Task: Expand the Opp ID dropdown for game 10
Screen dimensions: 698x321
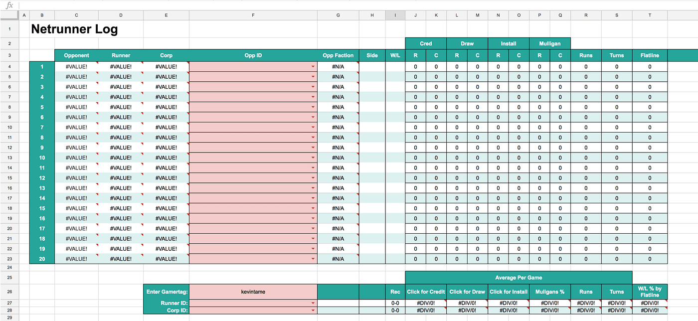Action: coord(313,158)
